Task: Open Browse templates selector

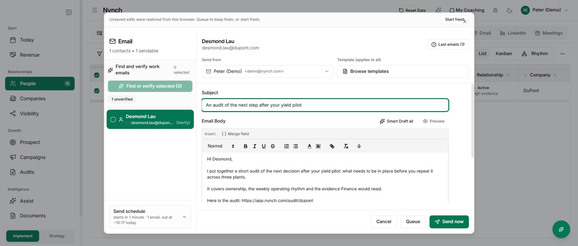Action: 403,71
